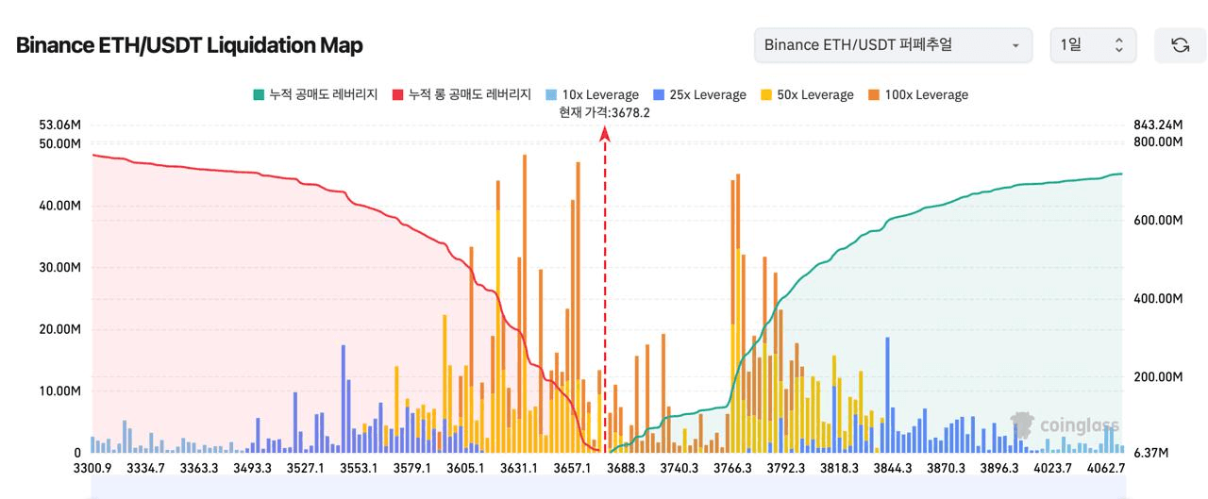Click the Binance ETH/USDT Liquidation Map title
This screenshot has height=499, width=1208.
pyautogui.click(x=189, y=44)
